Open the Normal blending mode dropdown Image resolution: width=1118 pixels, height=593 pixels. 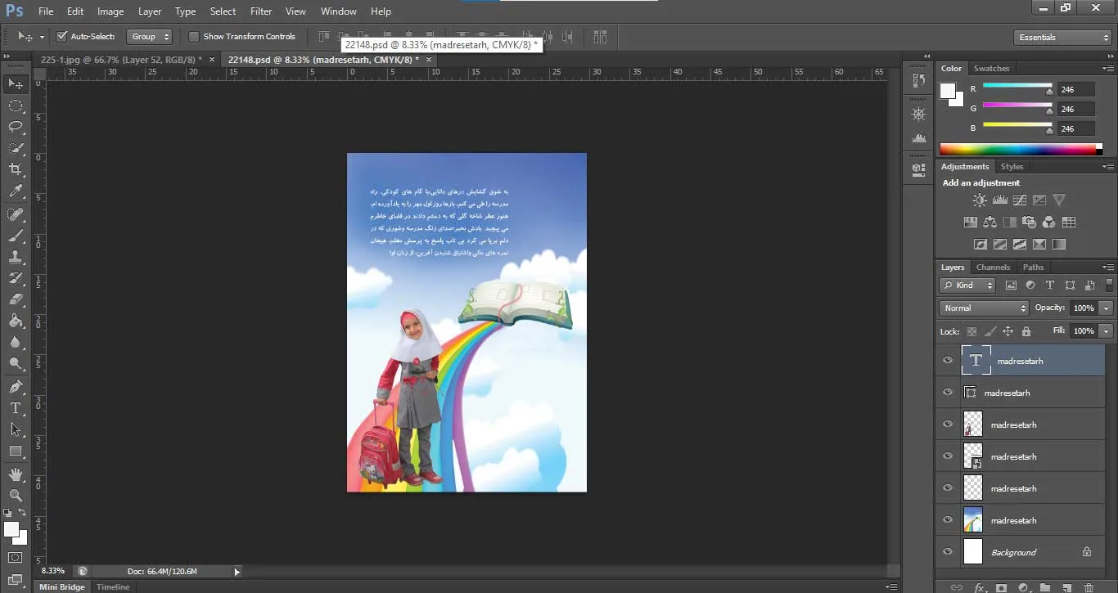coord(984,308)
